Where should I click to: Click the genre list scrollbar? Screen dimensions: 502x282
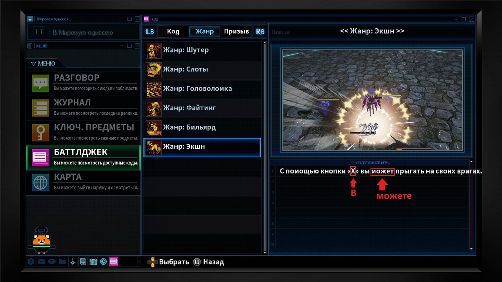coord(265,147)
